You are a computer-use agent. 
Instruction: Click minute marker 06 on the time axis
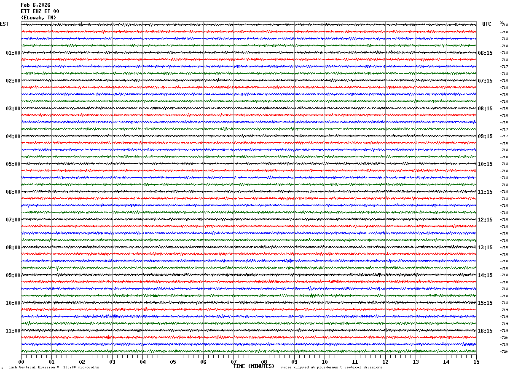[203, 362]
